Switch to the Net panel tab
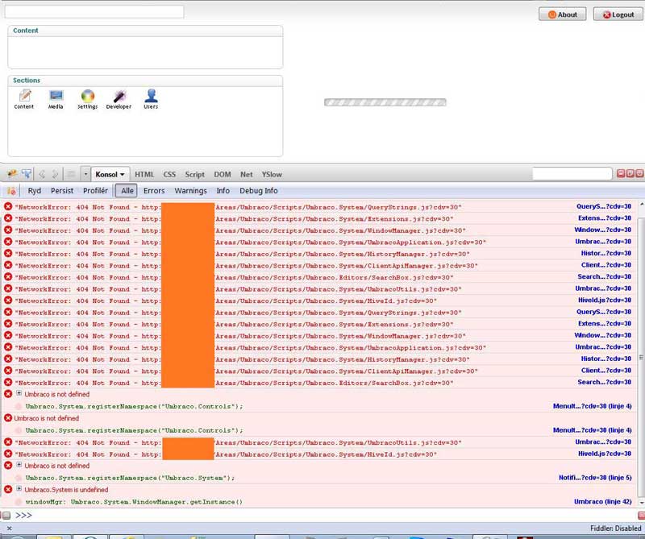The width and height of the screenshot is (645, 539). [247, 174]
